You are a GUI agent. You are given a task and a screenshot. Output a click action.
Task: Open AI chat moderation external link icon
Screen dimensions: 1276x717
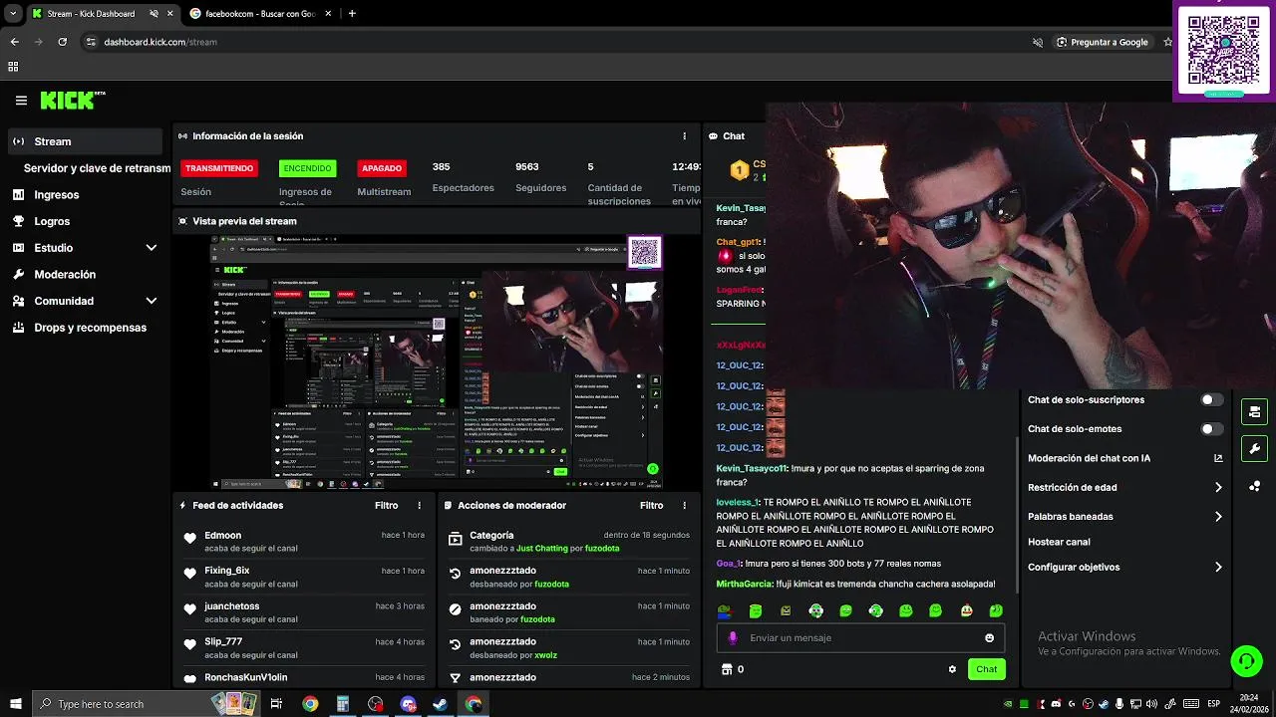pos(1218,458)
